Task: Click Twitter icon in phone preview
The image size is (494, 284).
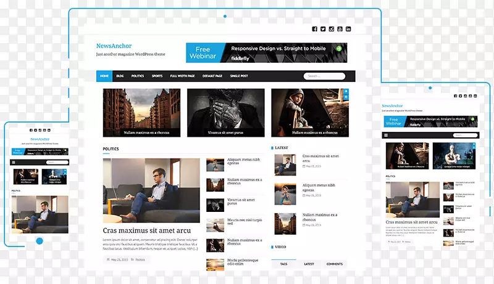Action: pos(35,130)
